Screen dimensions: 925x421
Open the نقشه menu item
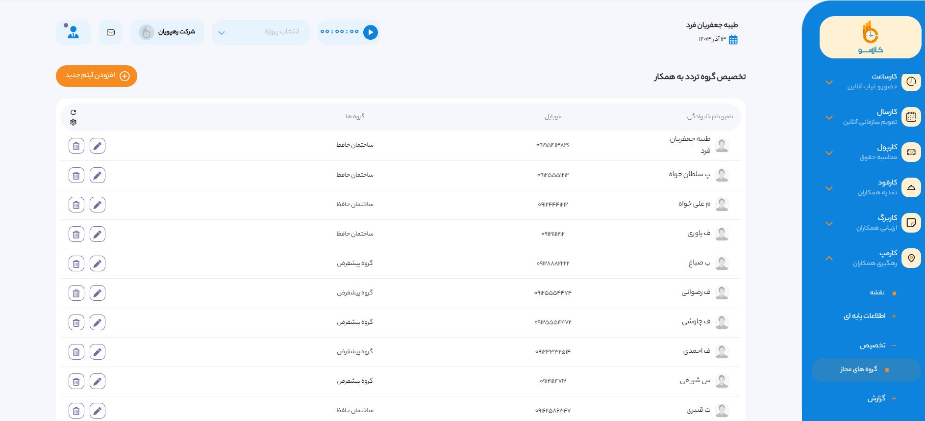(x=877, y=292)
